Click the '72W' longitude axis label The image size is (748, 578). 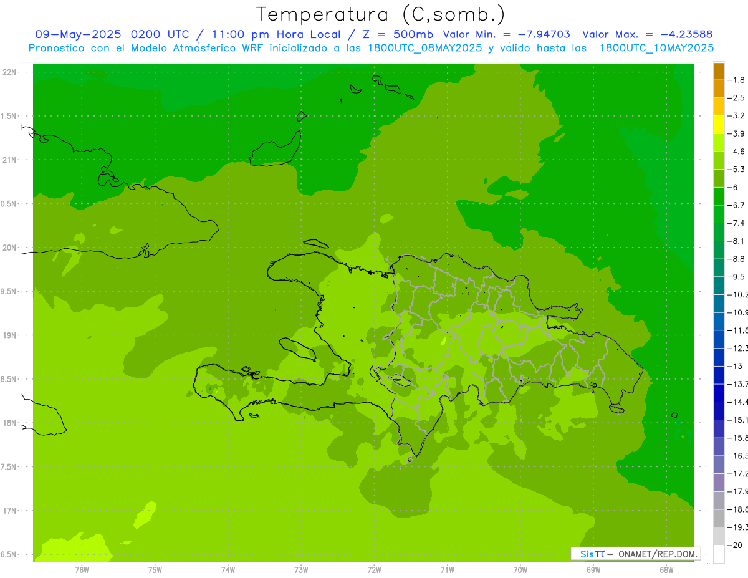(374, 570)
